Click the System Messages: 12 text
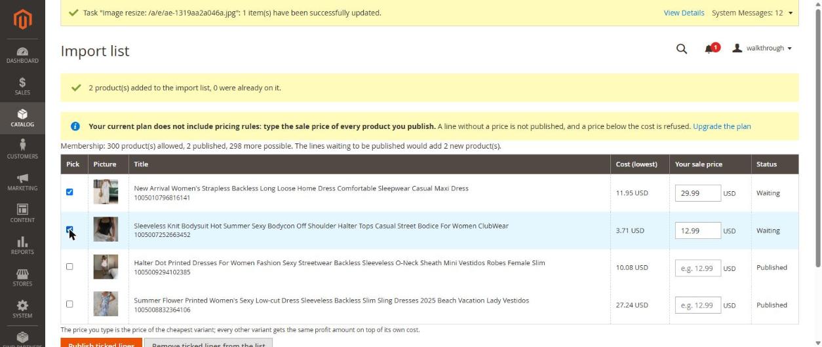Image resolution: width=822 pixels, height=347 pixels. tap(747, 13)
